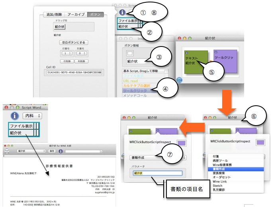The height and width of the screenshot is (207, 272).
Task: Open the 列番号 column number selector
Action: click(x=81, y=53)
